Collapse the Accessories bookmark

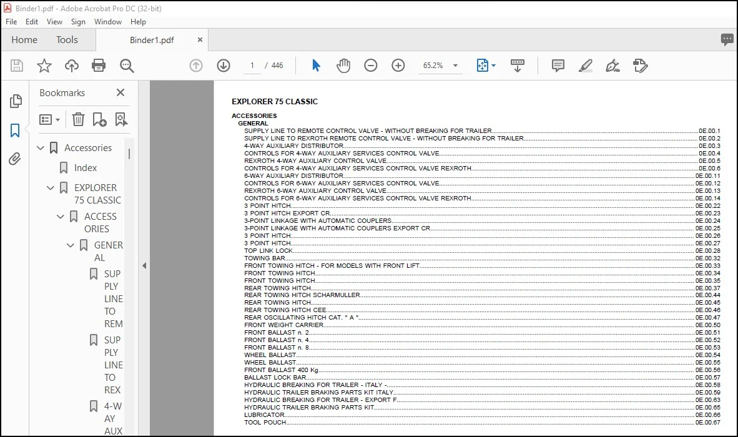tap(41, 148)
